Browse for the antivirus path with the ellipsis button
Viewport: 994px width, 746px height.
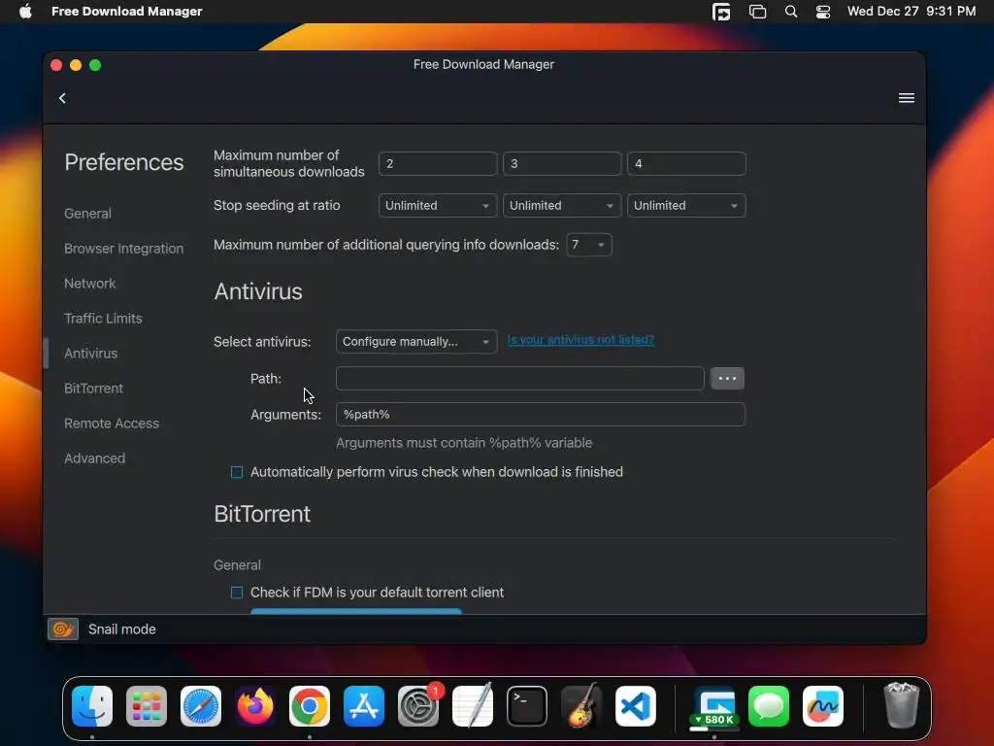727,378
